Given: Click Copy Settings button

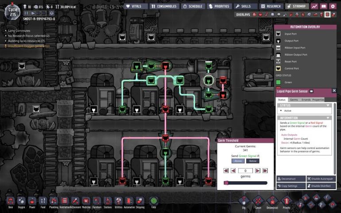Looking at the screenshot, I should click(291, 186).
